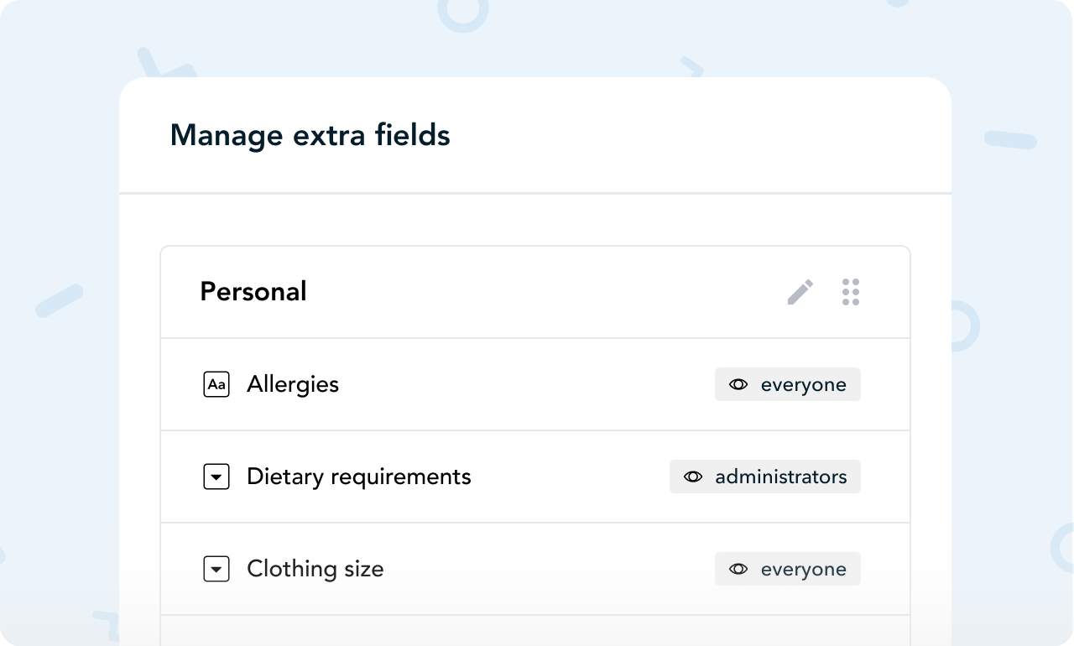
Task: Click the dropdown-type icon beside Clothing size
Action: pos(216,569)
